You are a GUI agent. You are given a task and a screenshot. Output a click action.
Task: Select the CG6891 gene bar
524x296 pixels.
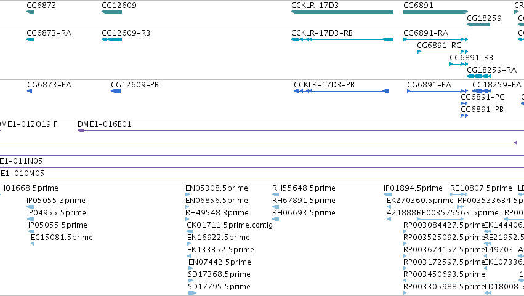[435, 12]
